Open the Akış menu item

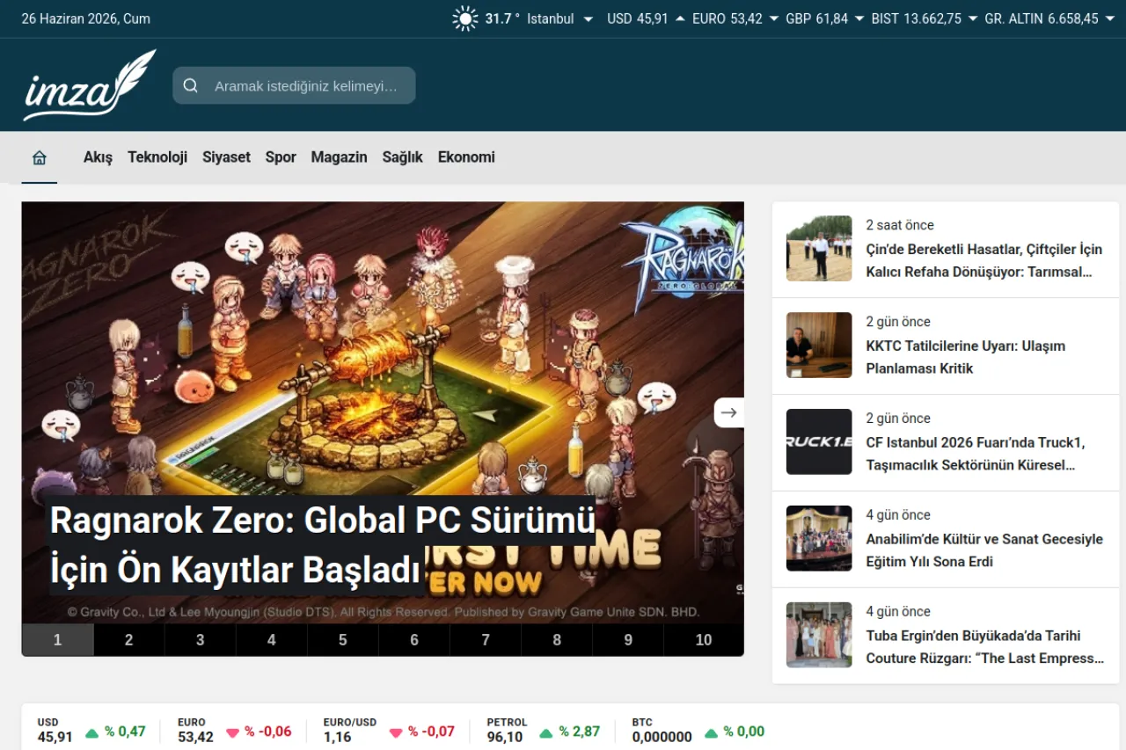click(x=98, y=157)
